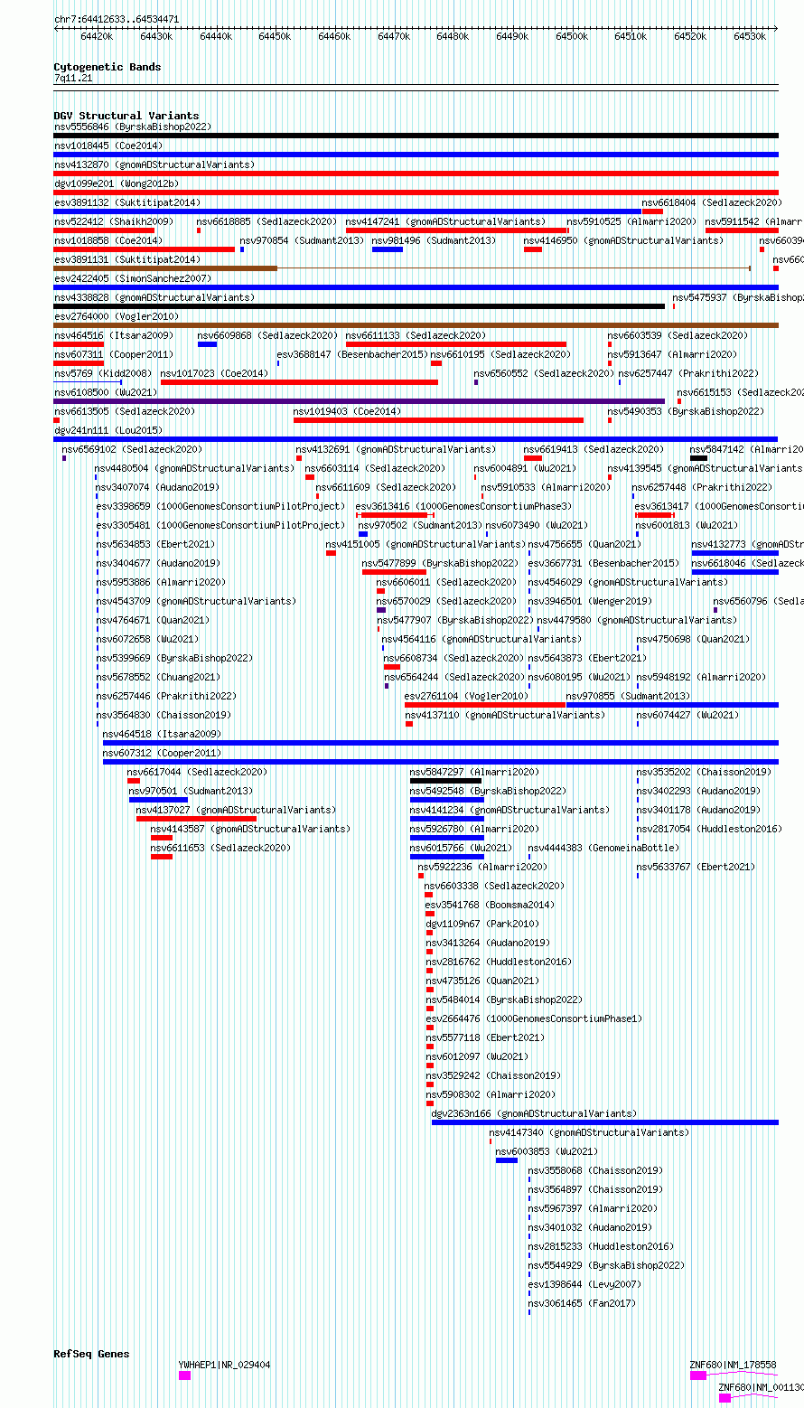Select the esv2664476 1000GenomesConsortiumPhase1 label
The height and width of the screenshot is (1408, 804).
[534, 1018]
